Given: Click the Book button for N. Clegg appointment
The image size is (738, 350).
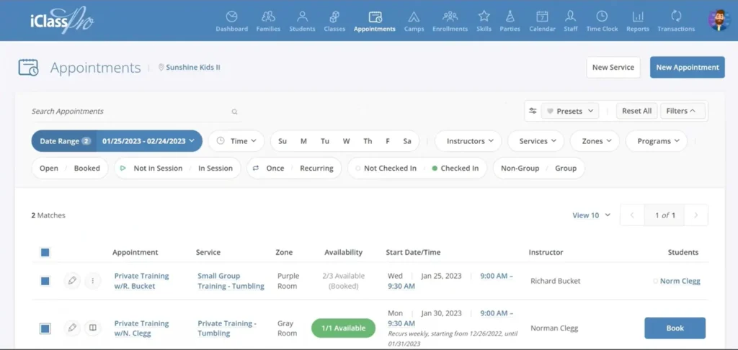Looking at the screenshot, I should point(675,328).
